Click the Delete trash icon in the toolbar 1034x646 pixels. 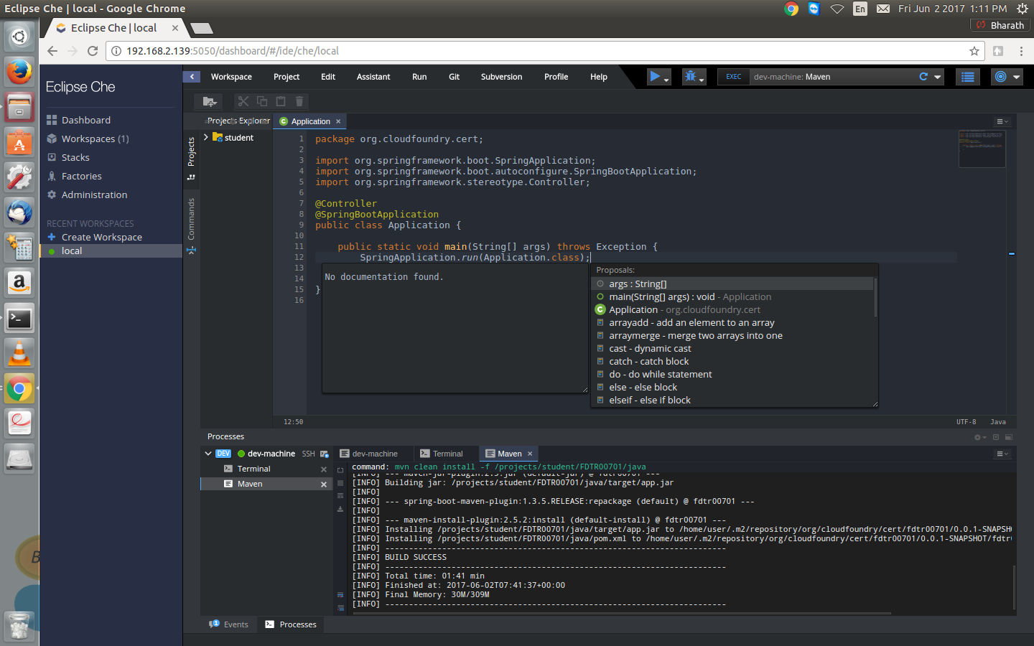coord(299,101)
